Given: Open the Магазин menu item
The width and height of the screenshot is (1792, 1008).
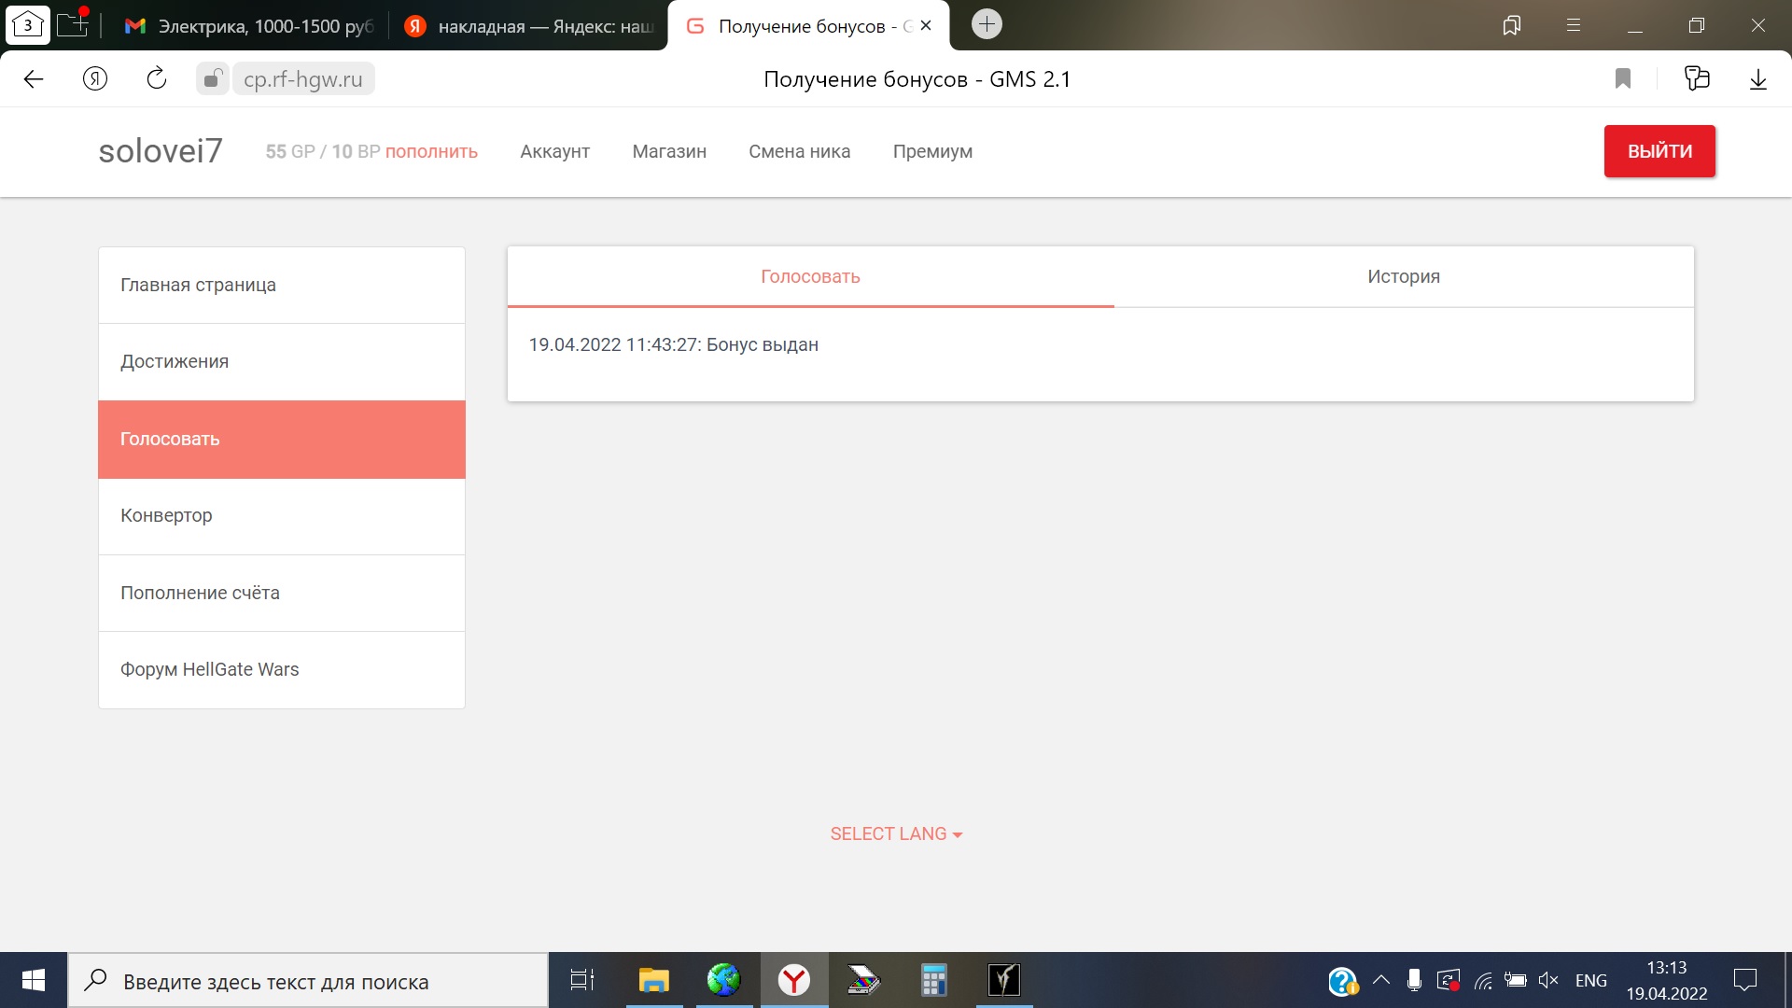Looking at the screenshot, I should [669, 151].
